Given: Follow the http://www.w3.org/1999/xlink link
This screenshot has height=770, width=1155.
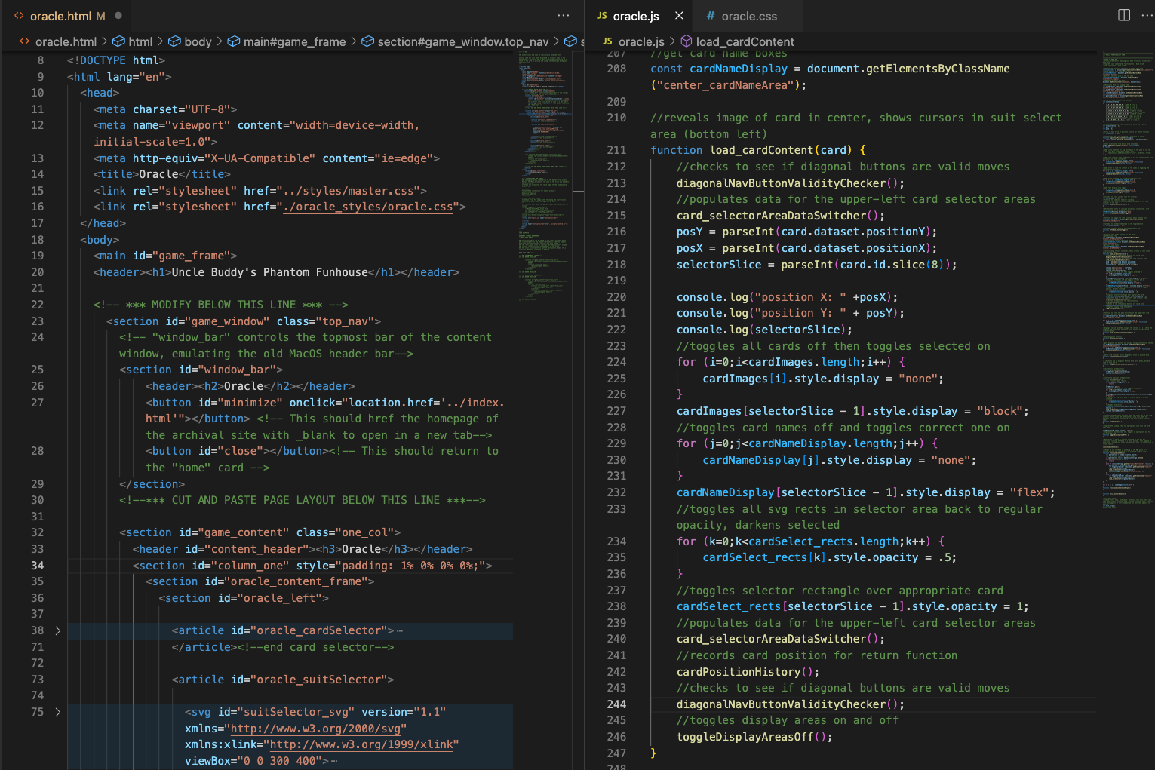Looking at the screenshot, I should tap(361, 744).
